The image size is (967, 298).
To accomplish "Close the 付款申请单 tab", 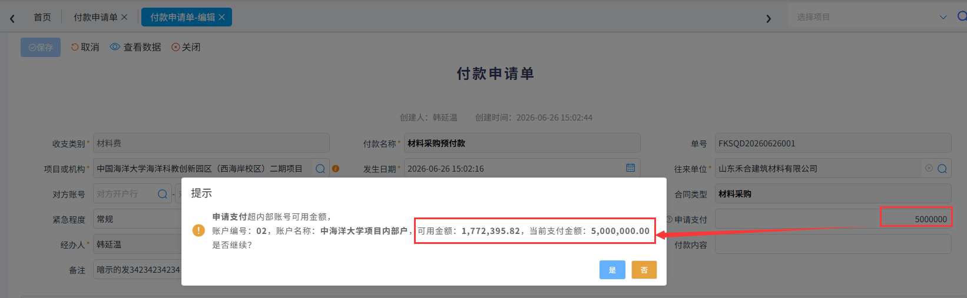I will coord(124,17).
